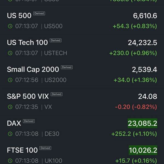The image size is (164, 164).
Task: Tap the Derived badge next to FTSE 100
Action: point(45,148)
